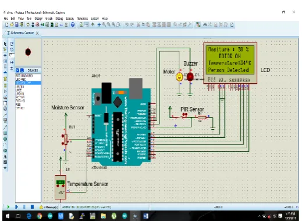The width and height of the screenshot is (302, 221).
Task: Rotate part anticlockwise using the rotate icon
Action: [x=12, y=49]
